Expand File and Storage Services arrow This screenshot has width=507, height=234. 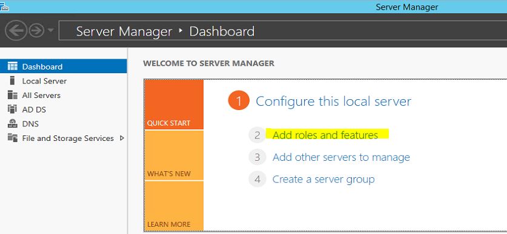coord(122,138)
